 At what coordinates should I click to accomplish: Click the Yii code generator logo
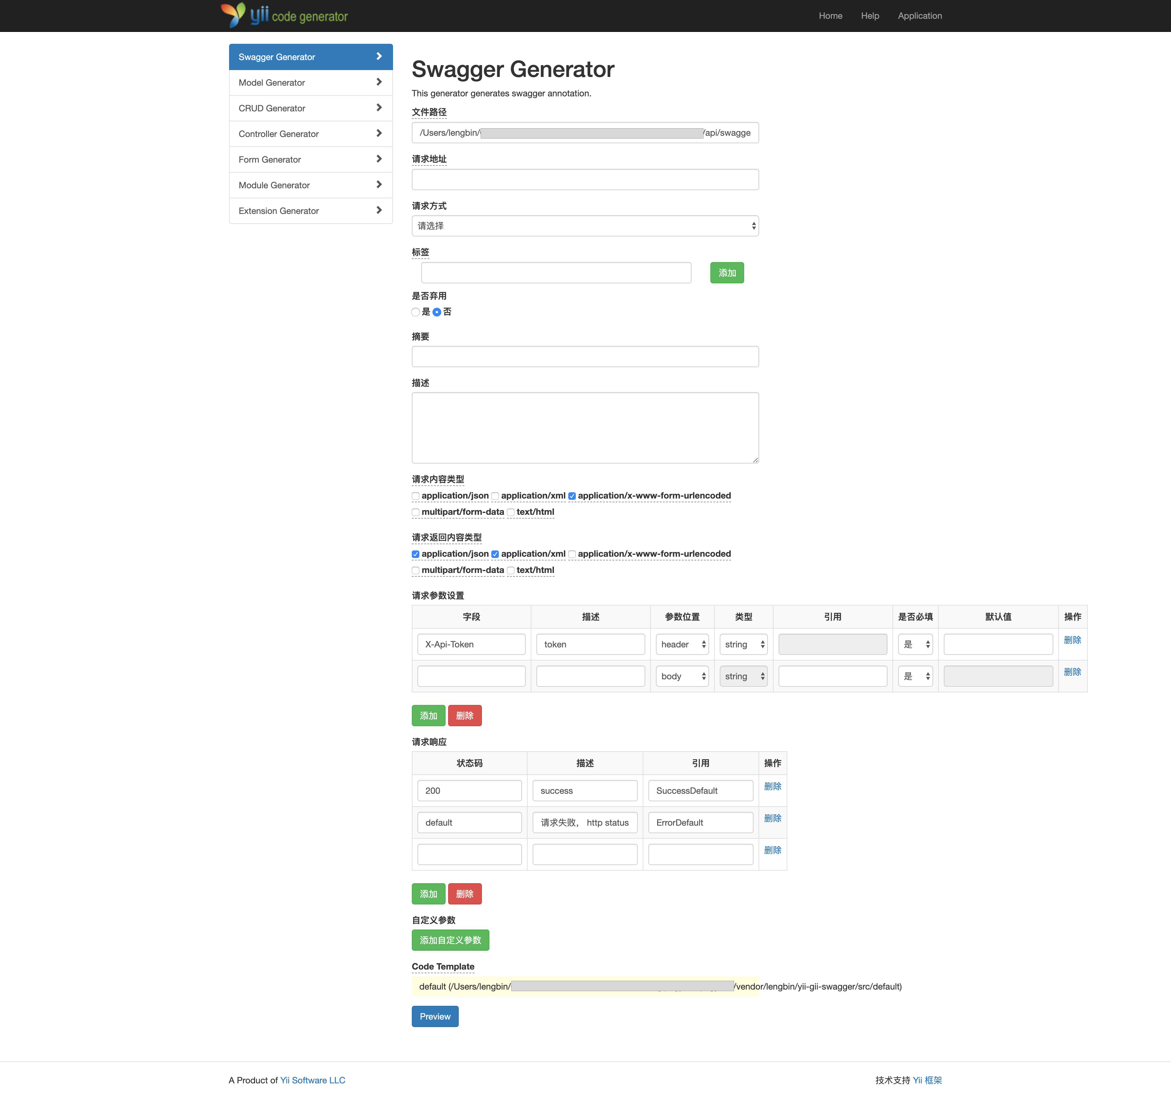(284, 15)
